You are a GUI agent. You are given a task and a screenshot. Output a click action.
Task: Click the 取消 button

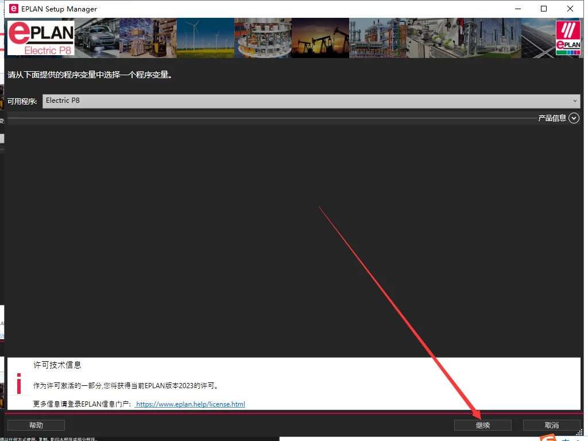(x=551, y=425)
